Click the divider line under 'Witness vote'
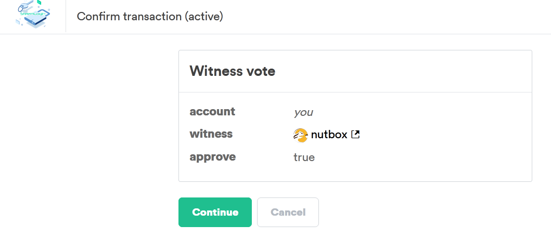 [355, 92]
